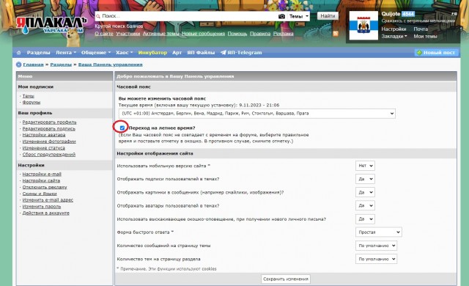Open ЯП Файлы section
469x286 pixels.
pyautogui.click(x=201, y=53)
